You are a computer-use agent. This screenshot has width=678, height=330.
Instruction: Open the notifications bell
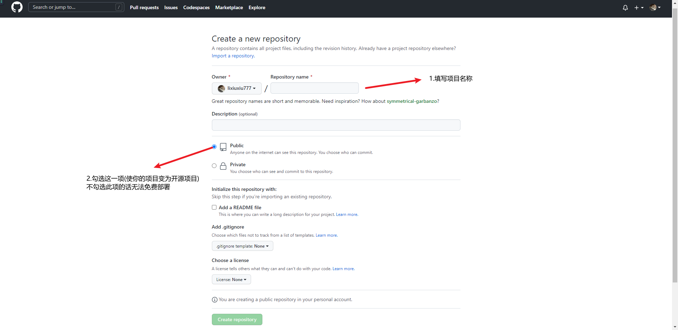[x=625, y=7]
